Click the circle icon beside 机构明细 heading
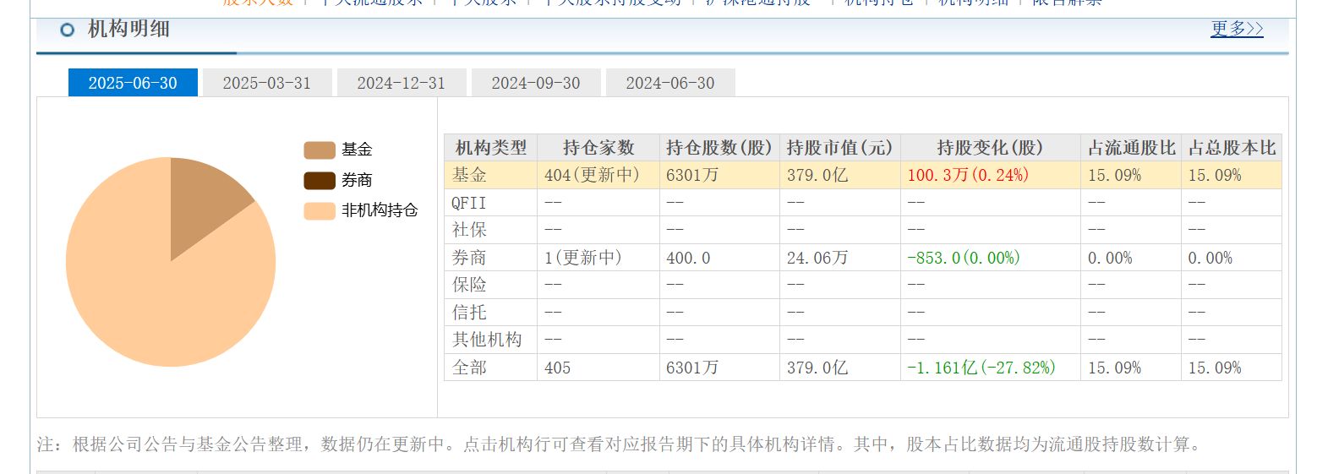Viewport: 1317px width, 474px height. tap(68, 30)
